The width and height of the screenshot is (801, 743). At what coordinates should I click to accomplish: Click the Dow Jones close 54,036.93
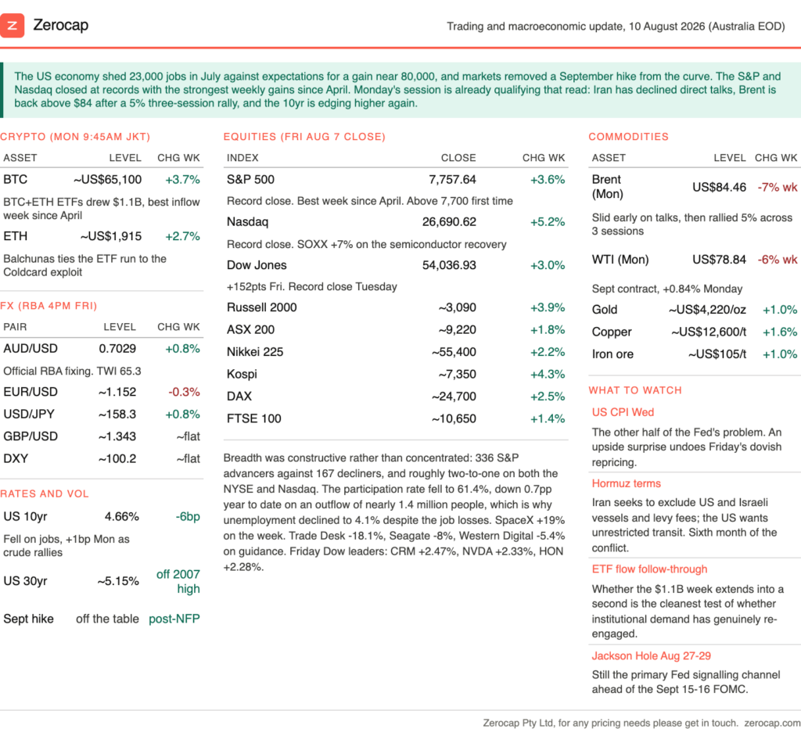tap(449, 266)
